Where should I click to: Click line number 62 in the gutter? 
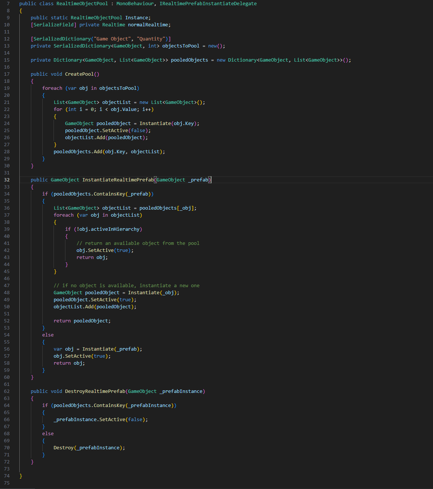pos(7,391)
